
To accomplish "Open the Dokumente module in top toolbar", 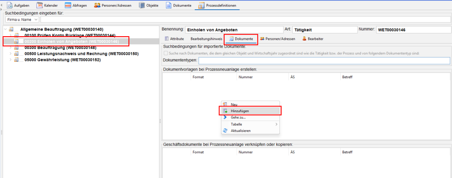I will pyautogui.click(x=169, y=5).
